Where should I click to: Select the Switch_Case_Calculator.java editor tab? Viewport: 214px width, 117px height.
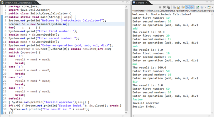(x=17, y=2)
